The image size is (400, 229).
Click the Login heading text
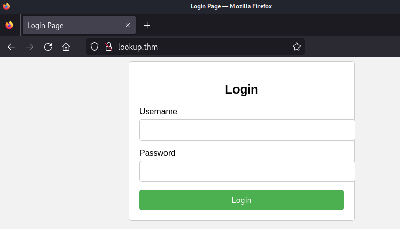click(241, 89)
